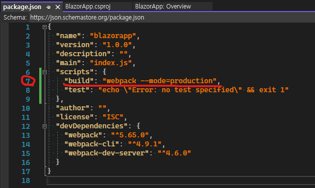Screen dimensions: 315x188
Task: Click the "license" key
Action: click(x=75, y=117)
